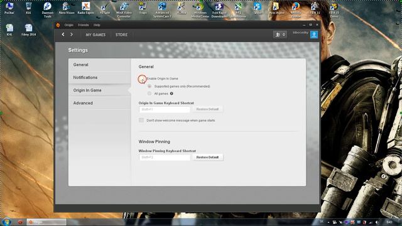Toggle the Enable Origin In Game checkbox
Image resolution: width=402 pixels, height=226 pixels.
tap(141, 78)
